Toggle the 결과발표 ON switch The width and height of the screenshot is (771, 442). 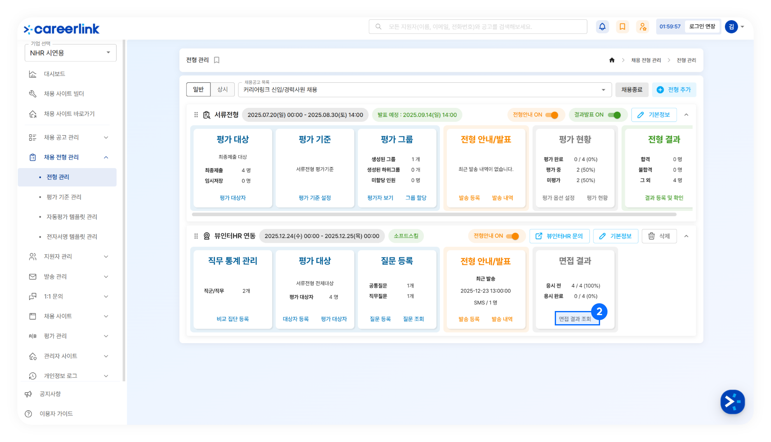point(614,115)
